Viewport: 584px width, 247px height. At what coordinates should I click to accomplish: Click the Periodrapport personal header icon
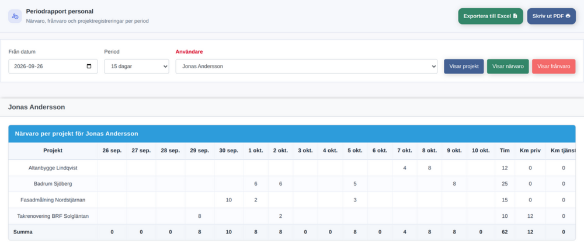pos(15,16)
